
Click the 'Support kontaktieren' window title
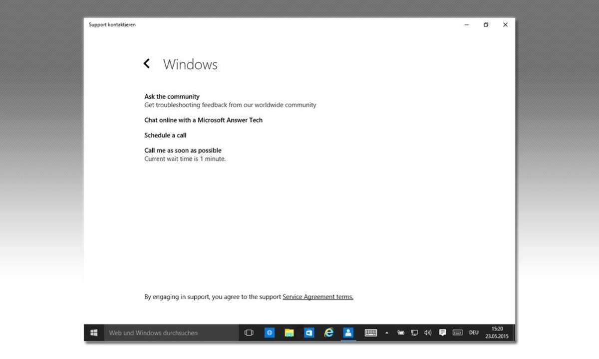pyautogui.click(x=112, y=25)
